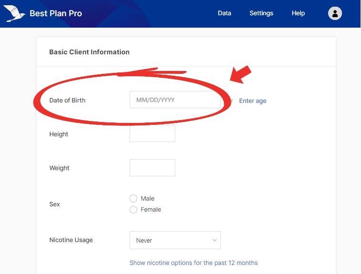Viewport: 361px width, 274px height.
Task: Click the Best Plan Pro bird logo
Action: point(15,14)
